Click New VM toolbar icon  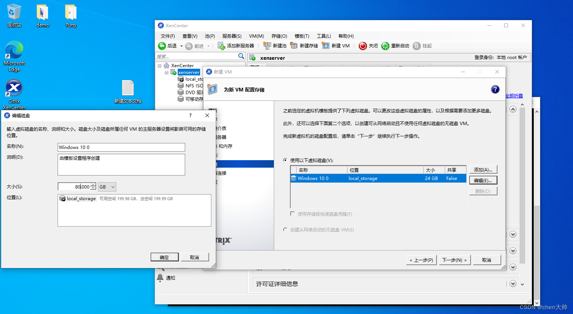click(x=326, y=46)
